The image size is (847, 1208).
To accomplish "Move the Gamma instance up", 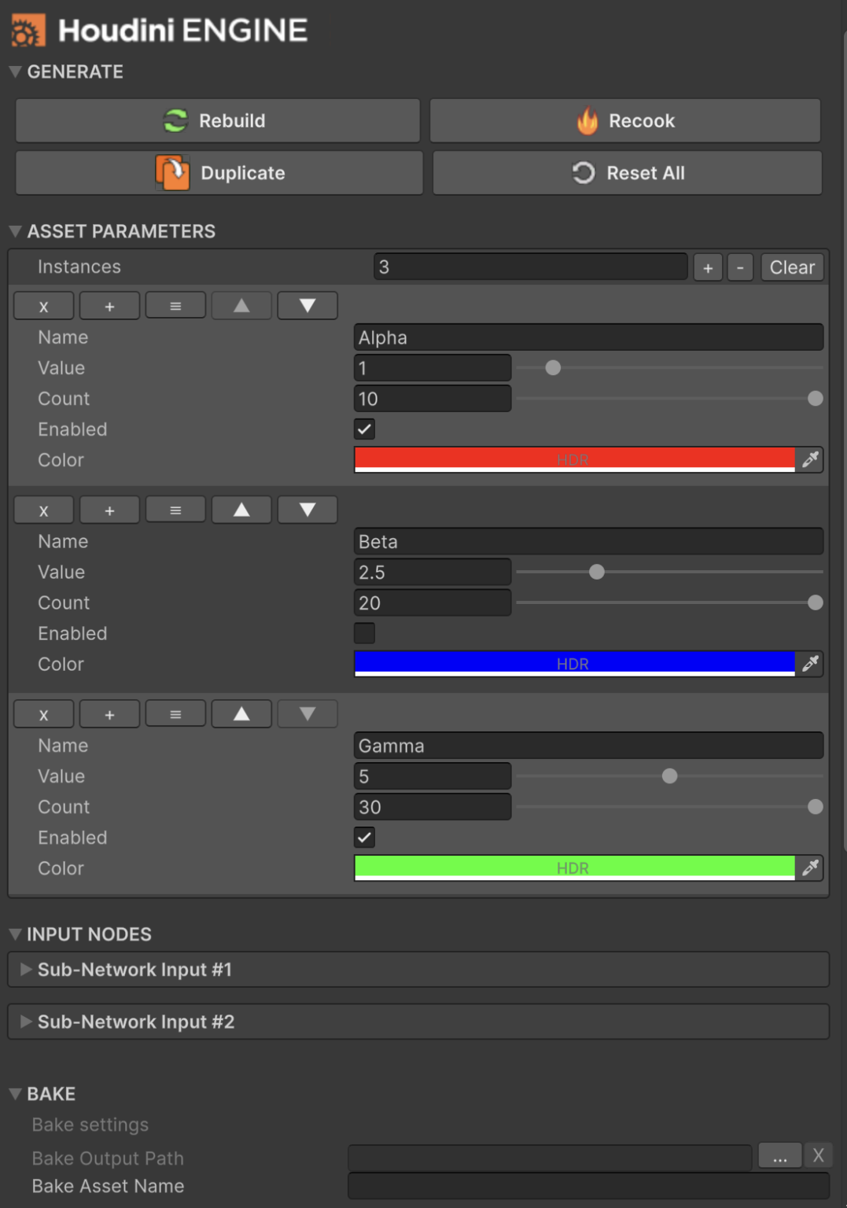I will (241, 714).
